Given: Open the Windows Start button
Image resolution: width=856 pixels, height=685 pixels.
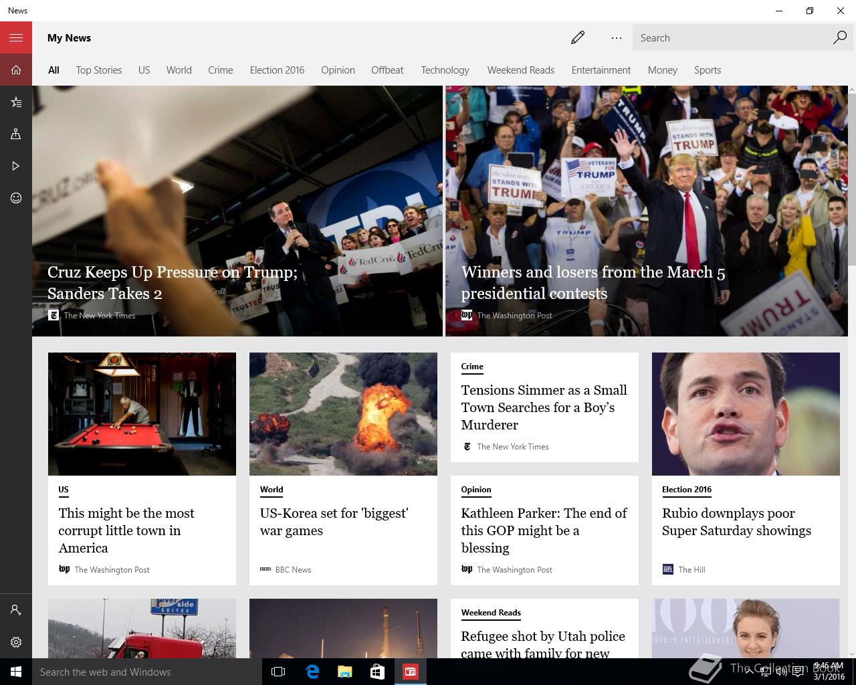Looking at the screenshot, I should (x=16, y=672).
